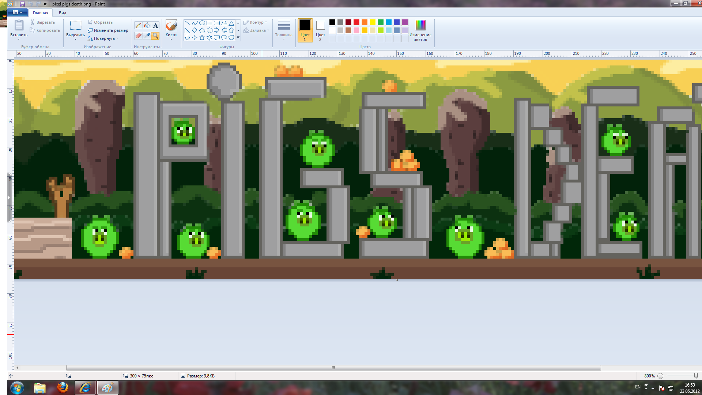Choose the oval shape
This screenshot has width=702, height=395.
202,23
